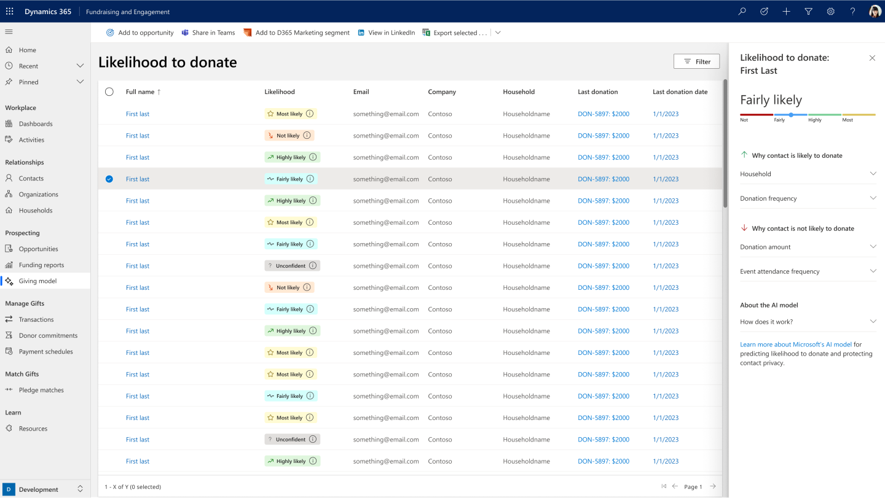Open the app launcher waffle icon
Screen dimensions: 885x498
9,11
